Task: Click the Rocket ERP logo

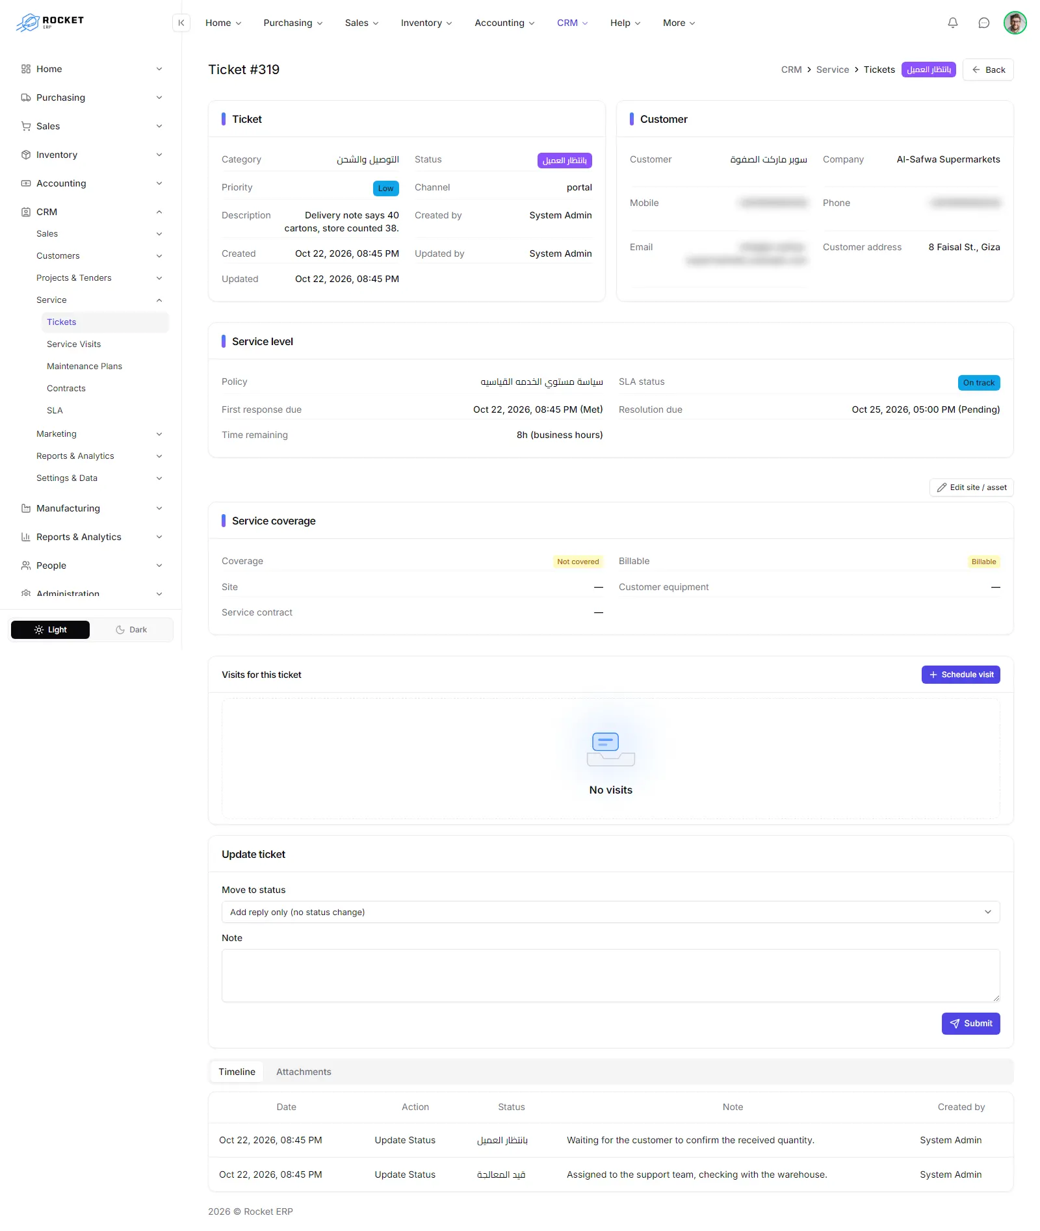Action: pos(50,22)
